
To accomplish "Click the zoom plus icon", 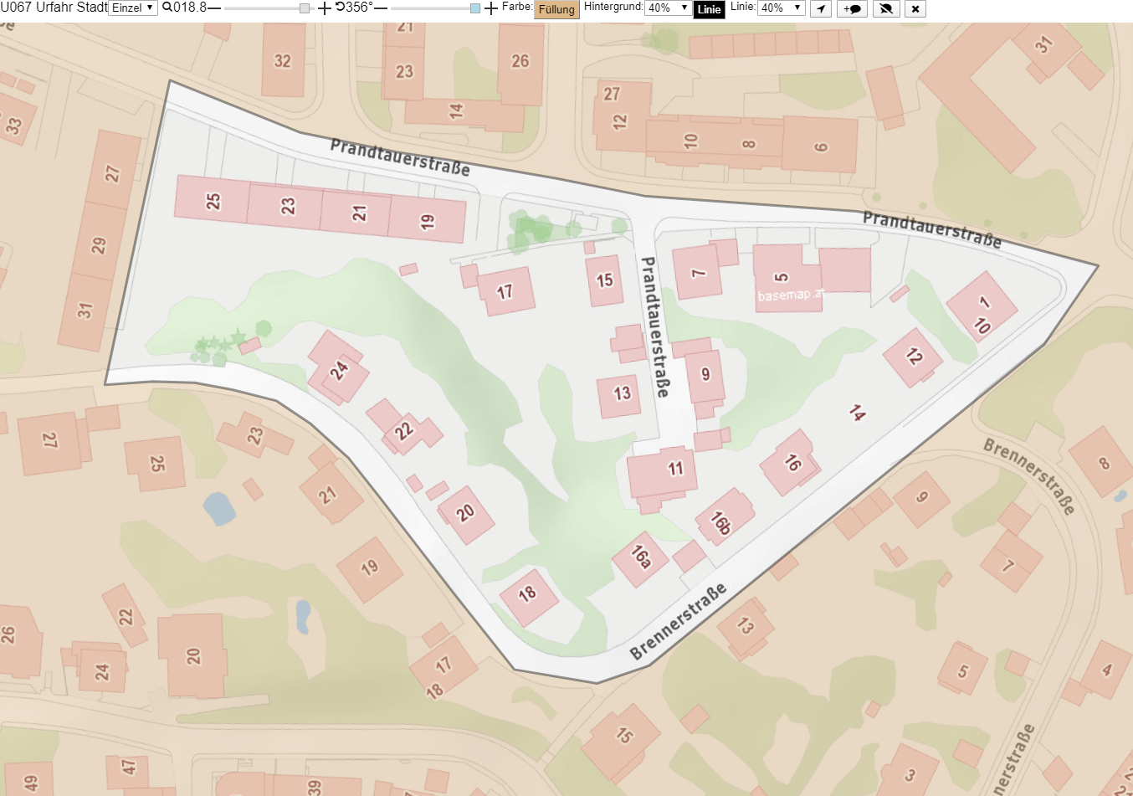I will click(325, 8).
